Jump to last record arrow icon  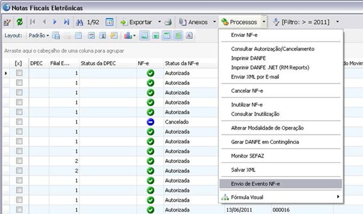66,22
